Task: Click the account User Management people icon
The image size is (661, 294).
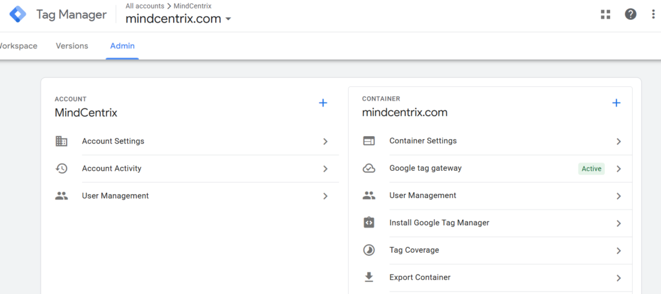Action: pos(61,196)
